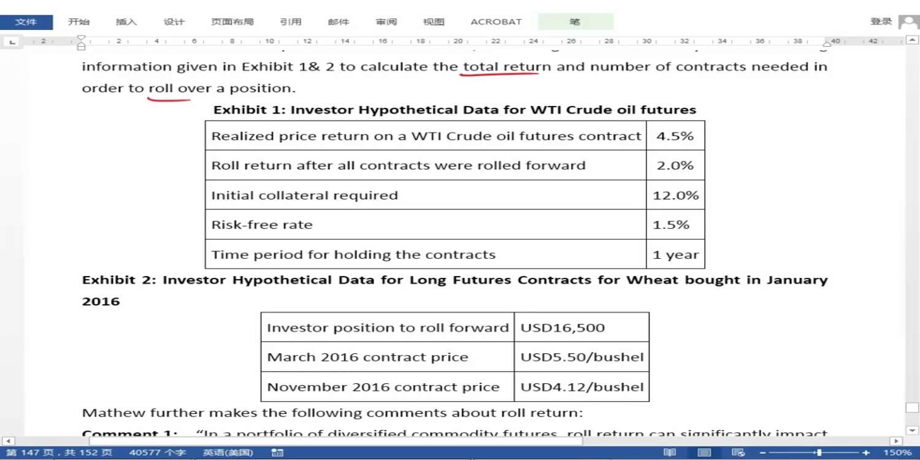This screenshot has width=920, height=460.
Task: Click the user account avatar icon
Action: point(908,22)
